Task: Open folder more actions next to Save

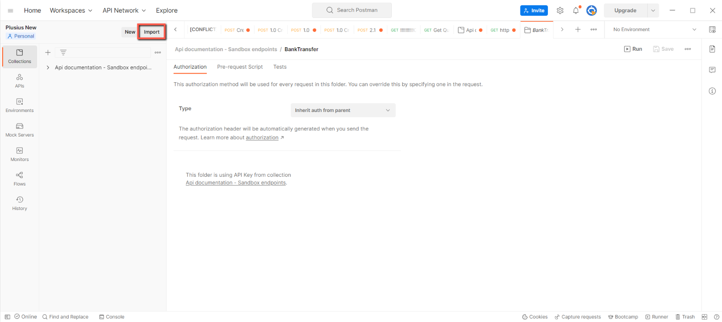Action: (688, 49)
